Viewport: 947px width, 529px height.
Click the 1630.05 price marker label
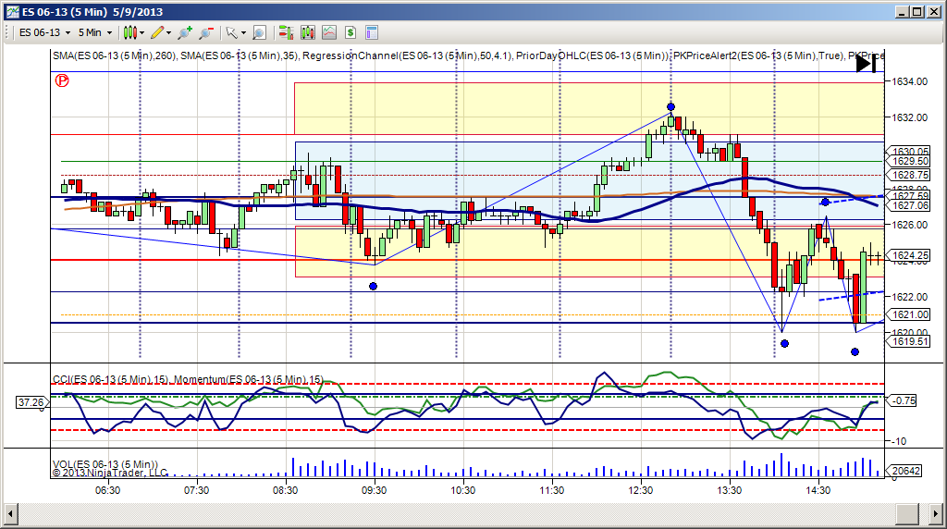(x=908, y=152)
